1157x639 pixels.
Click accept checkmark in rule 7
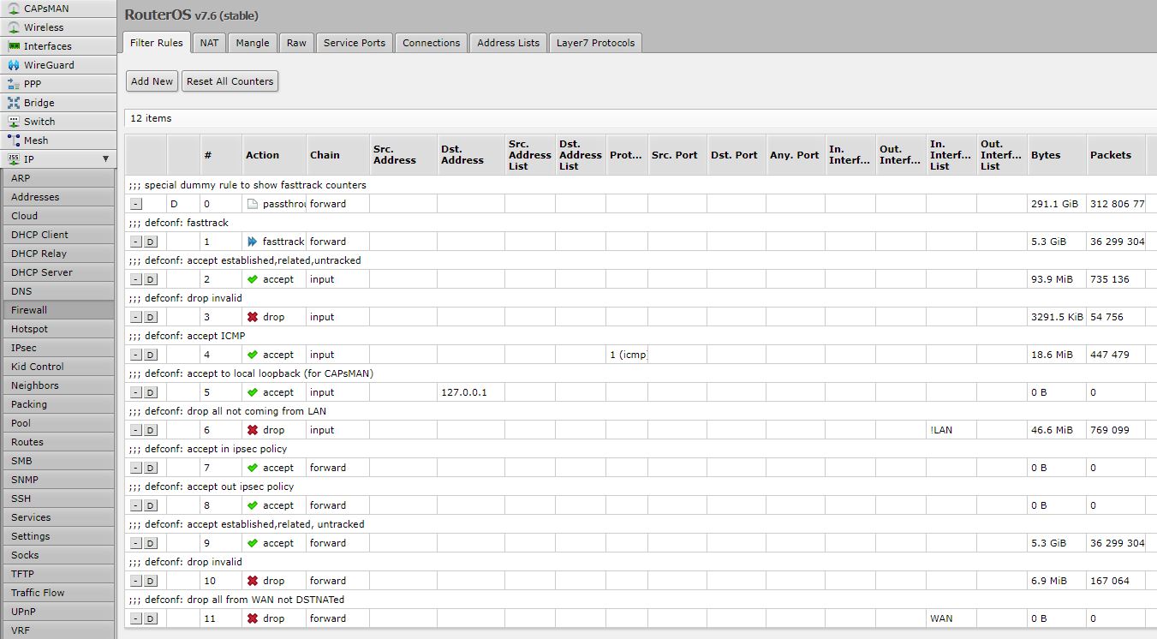pos(253,468)
